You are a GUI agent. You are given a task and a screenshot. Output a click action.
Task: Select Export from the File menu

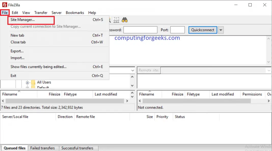pyautogui.click(x=17, y=51)
